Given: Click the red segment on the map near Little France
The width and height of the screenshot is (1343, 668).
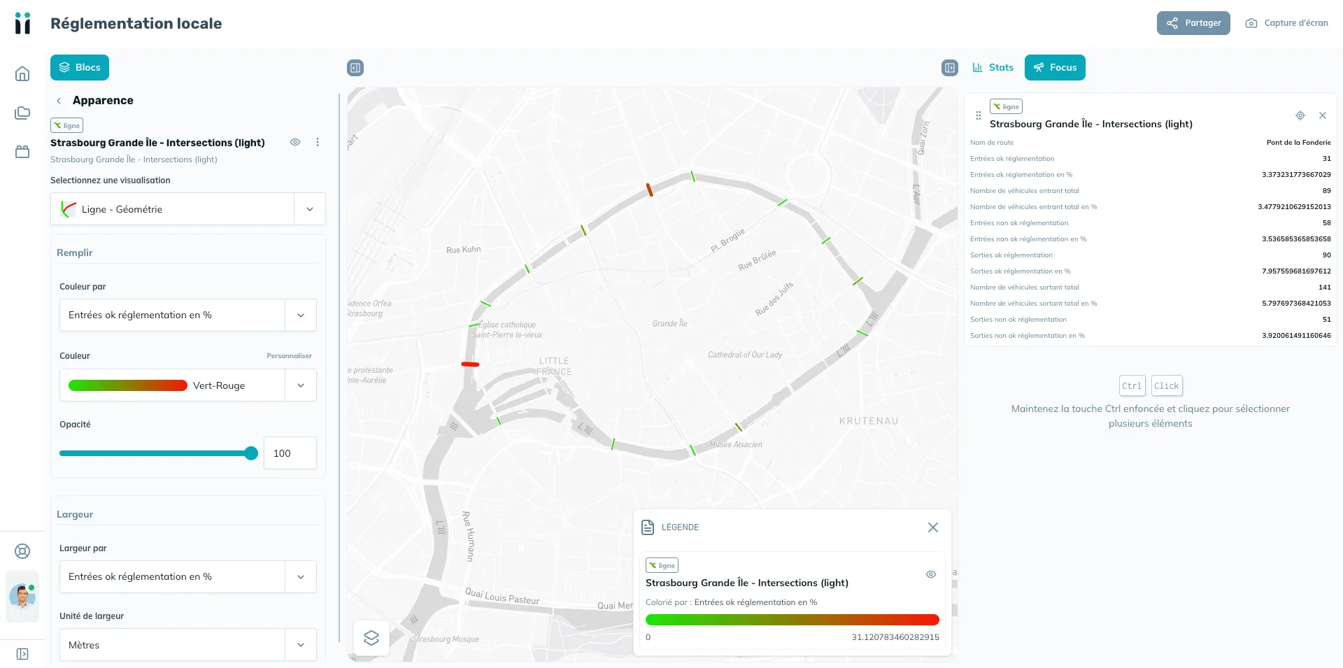Looking at the screenshot, I should pos(470,364).
